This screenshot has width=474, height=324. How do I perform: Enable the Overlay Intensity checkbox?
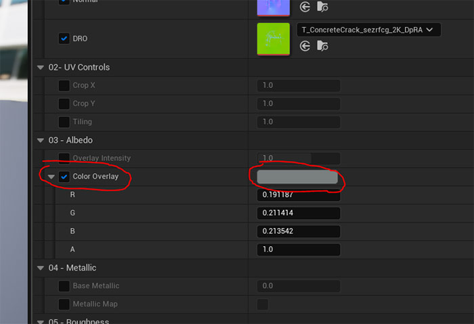(x=64, y=158)
